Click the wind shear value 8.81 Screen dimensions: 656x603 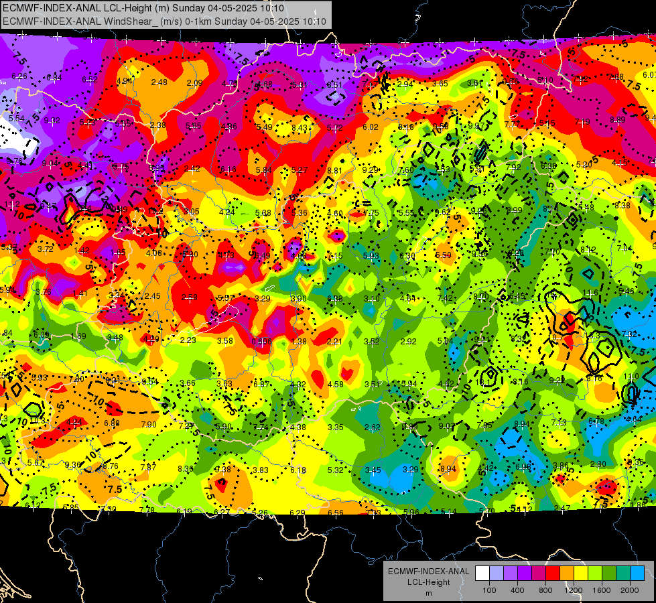[x=334, y=171]
